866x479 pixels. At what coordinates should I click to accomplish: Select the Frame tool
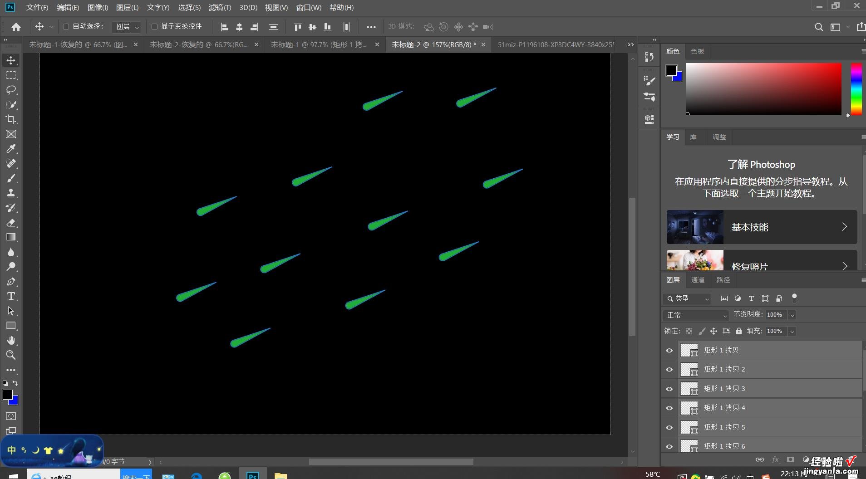pyautogui.click(x=11, y=134)
